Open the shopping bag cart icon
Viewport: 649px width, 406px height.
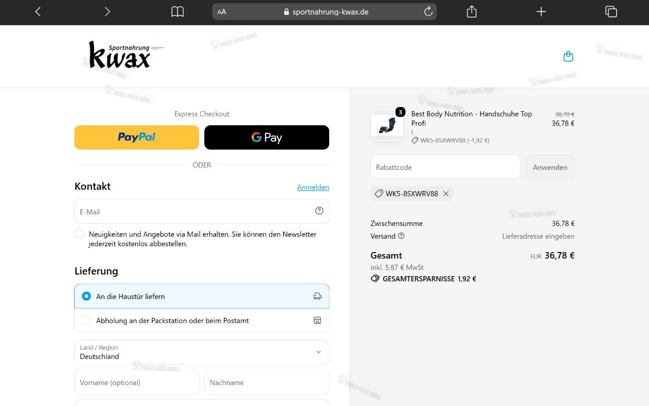569,56
